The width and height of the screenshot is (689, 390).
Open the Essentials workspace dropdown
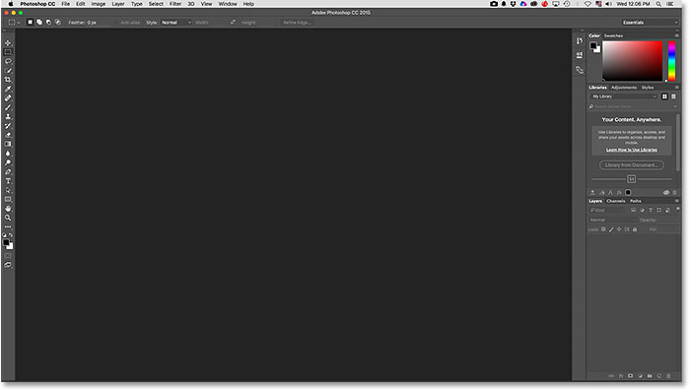coord(650,23)
